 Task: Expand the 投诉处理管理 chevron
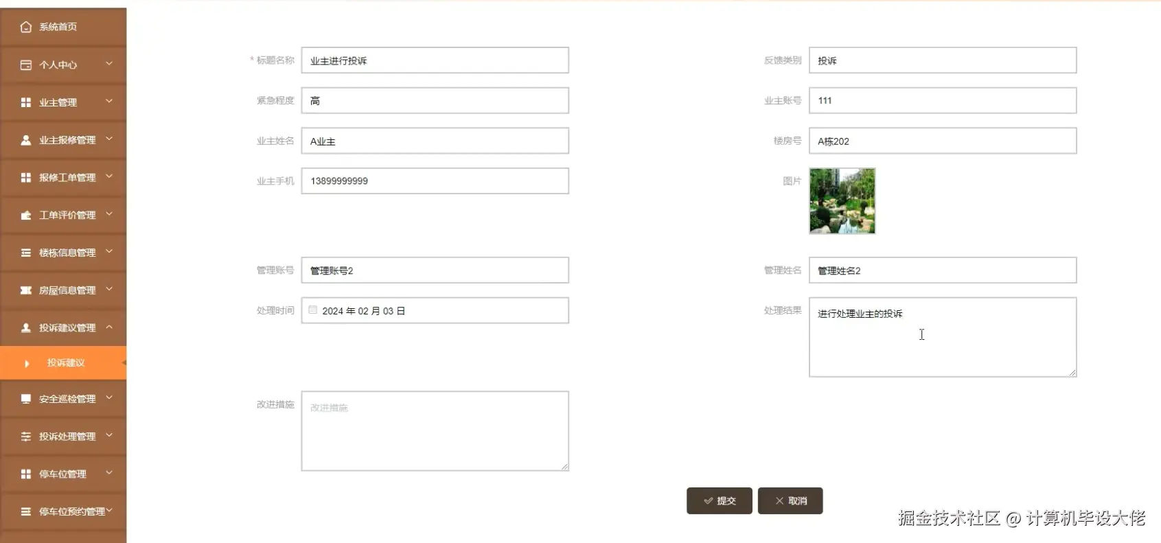click(x=109, y=436)
